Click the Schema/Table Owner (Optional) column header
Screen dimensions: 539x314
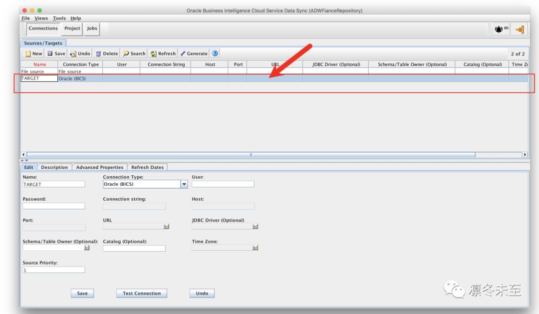pos(412,64)
